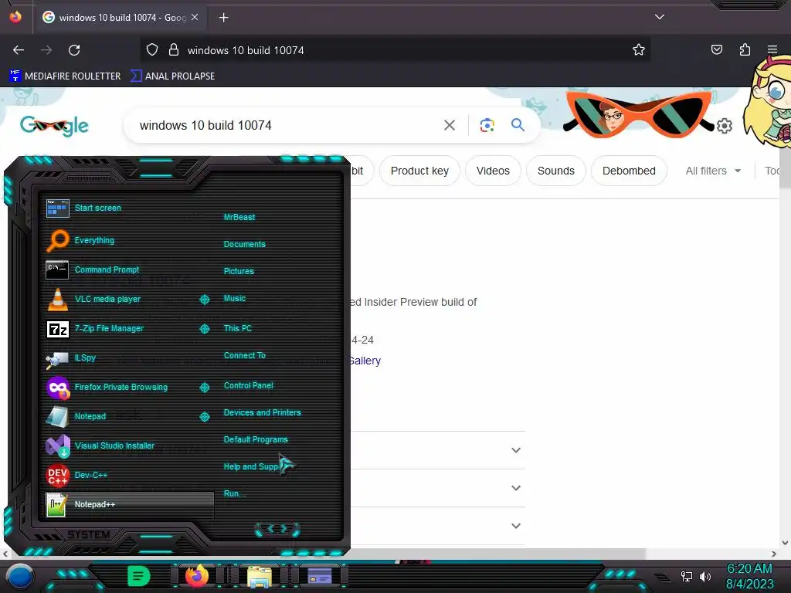Bookmark this page with star icon

639,50
